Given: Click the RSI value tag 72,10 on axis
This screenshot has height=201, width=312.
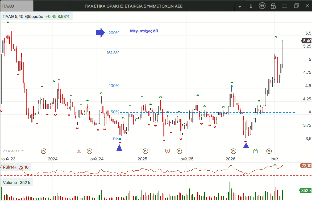Looking at the screenshot, I should click(x=306, y=166).
